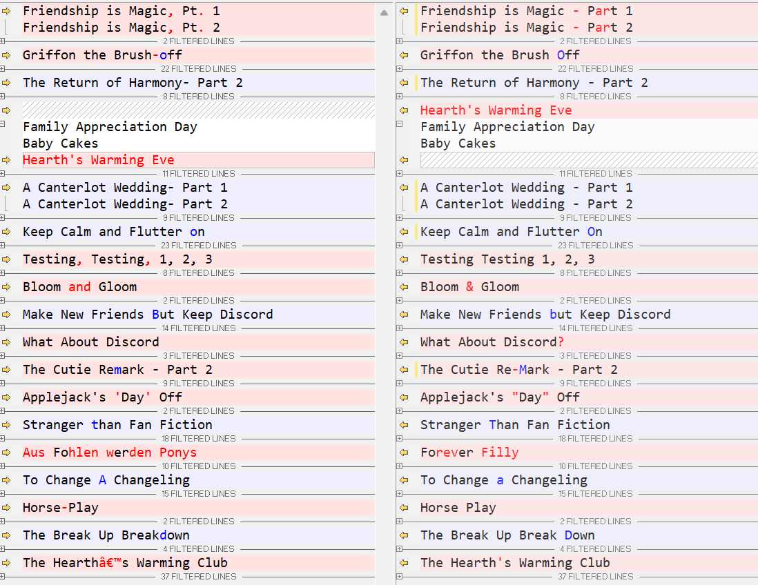Copy 'Make New Friends But Keep Discord' to right
The height and width of the screenshot is (585, 758).
coord(6,315)
